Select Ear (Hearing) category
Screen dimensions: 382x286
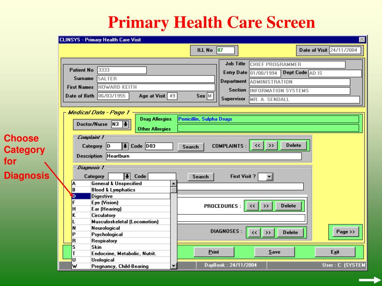tap(121, 209)
